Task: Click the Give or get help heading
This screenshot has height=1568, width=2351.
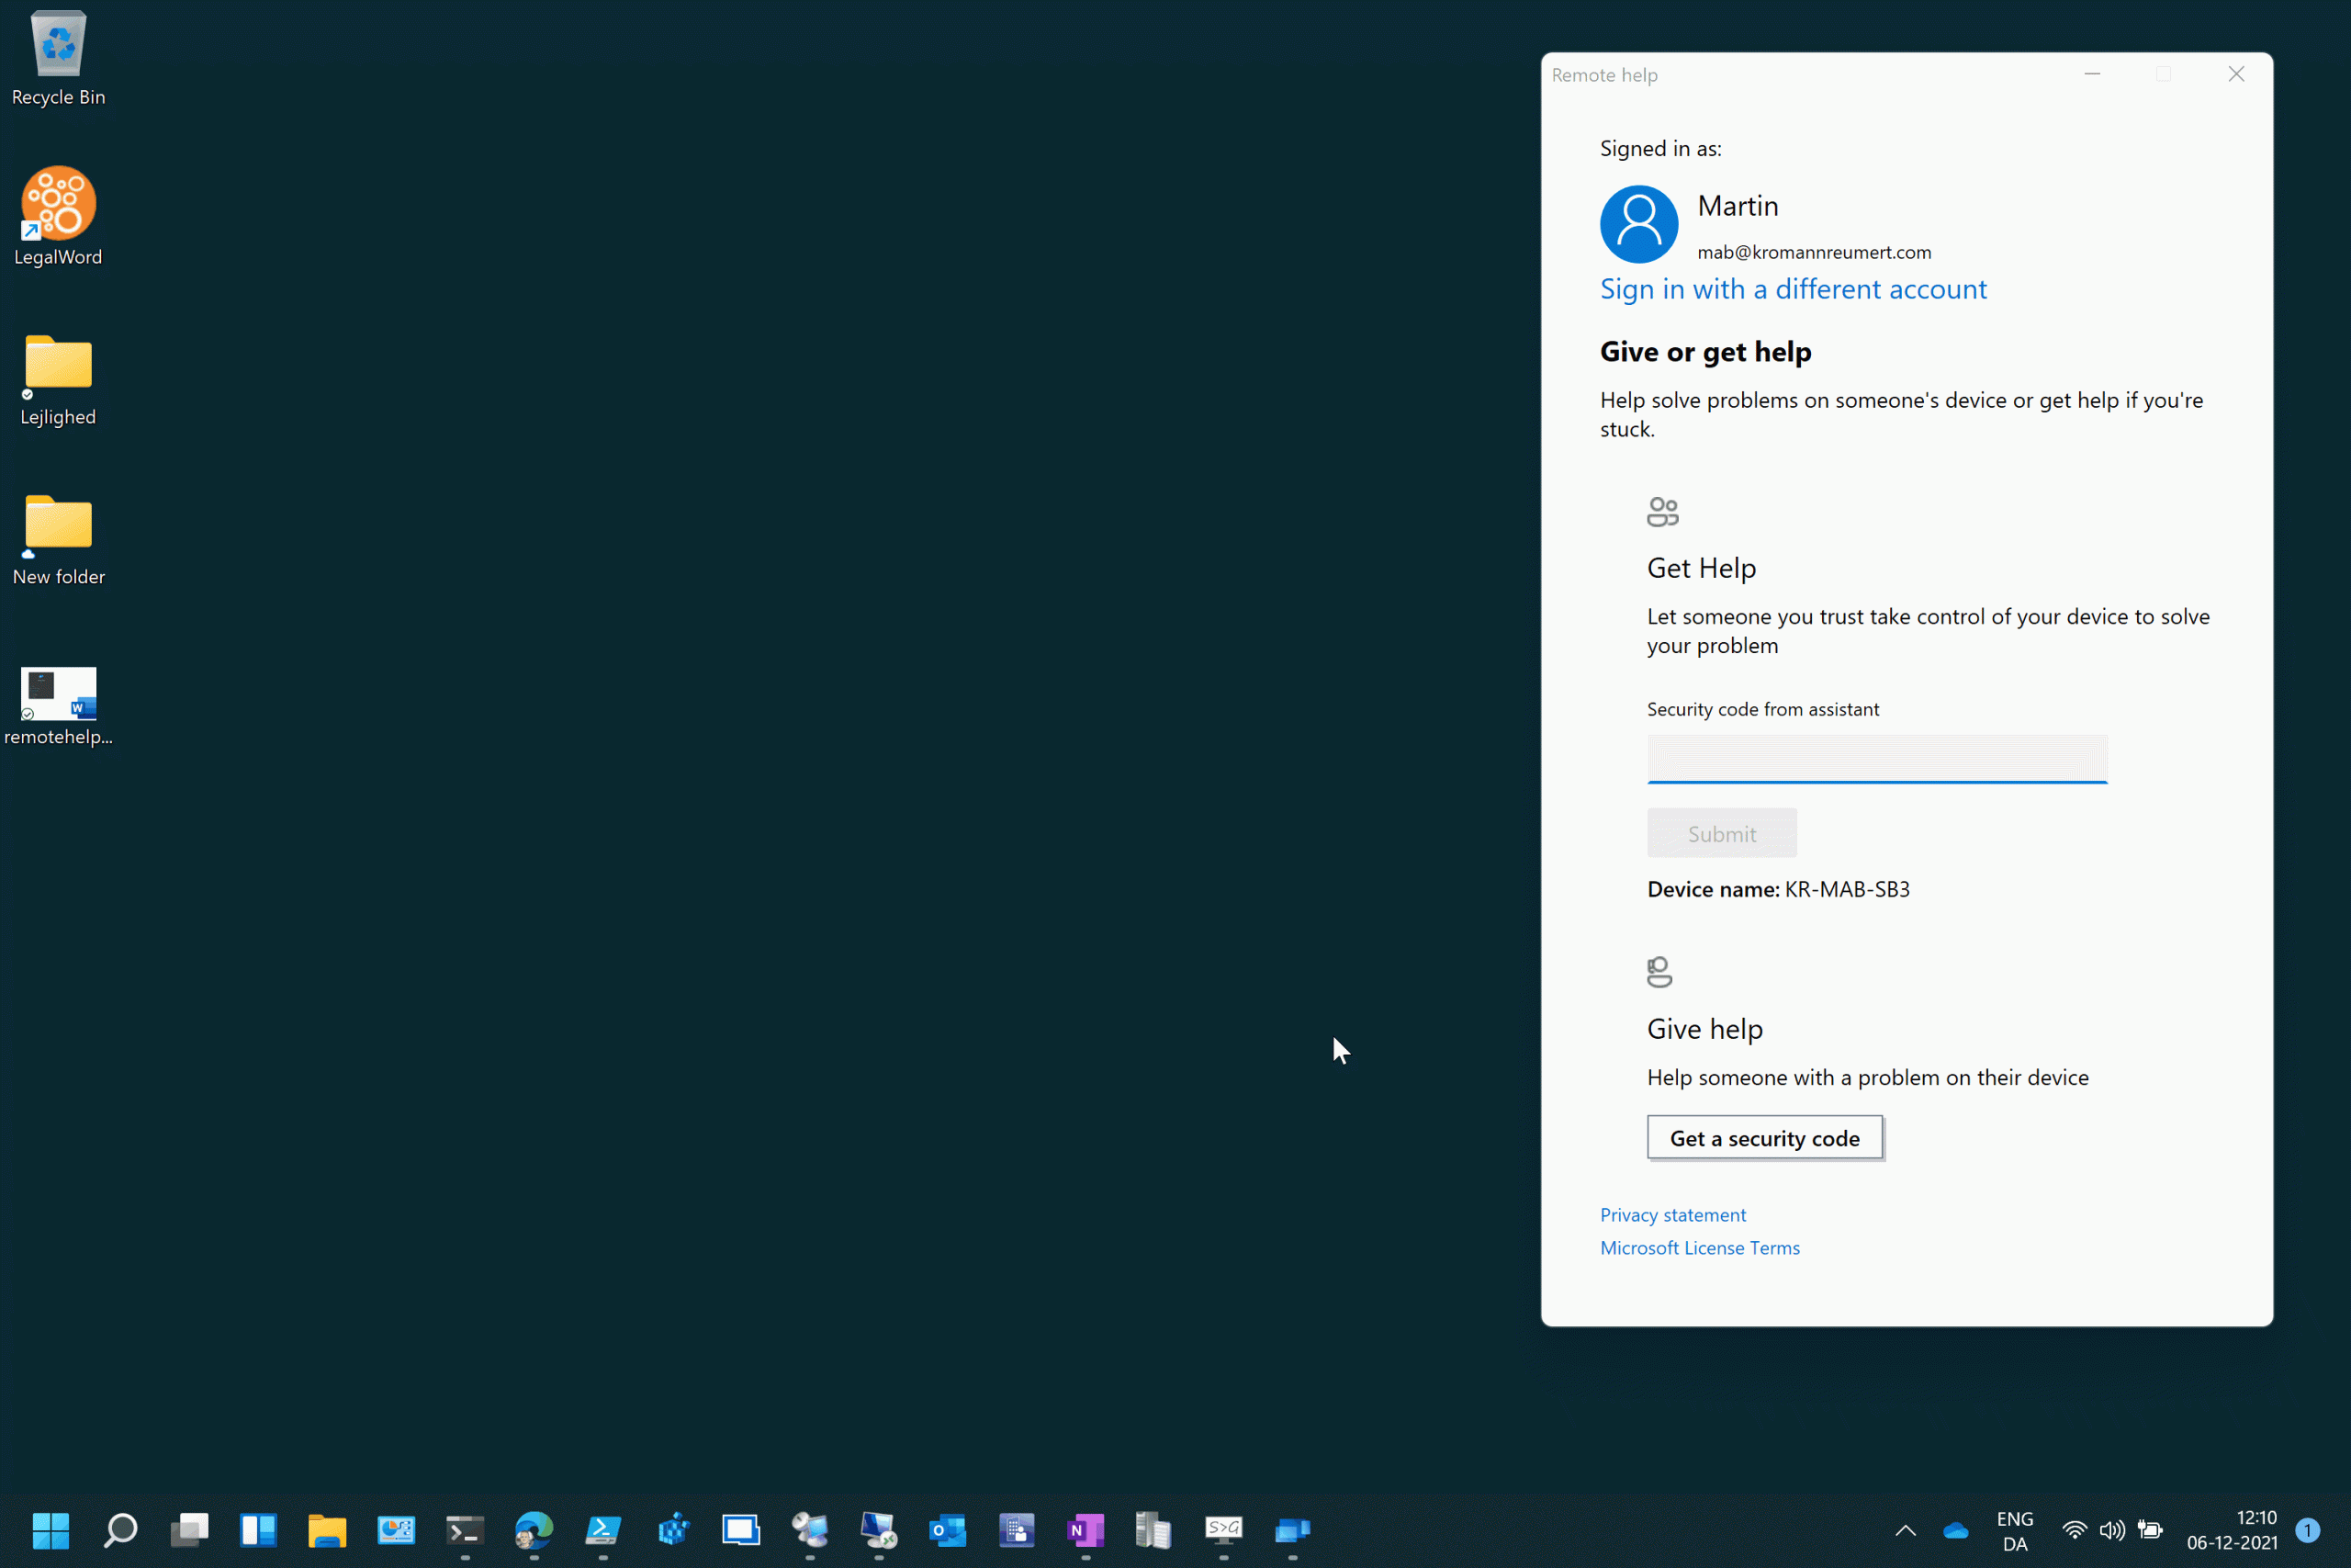Action: (x=1705, y=352)
